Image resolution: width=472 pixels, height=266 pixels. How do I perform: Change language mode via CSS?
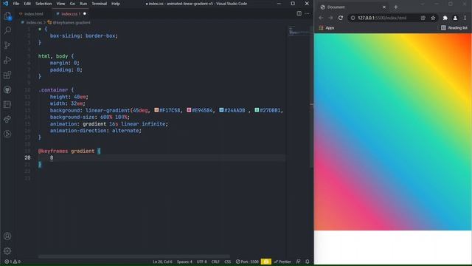click(228, 262)
